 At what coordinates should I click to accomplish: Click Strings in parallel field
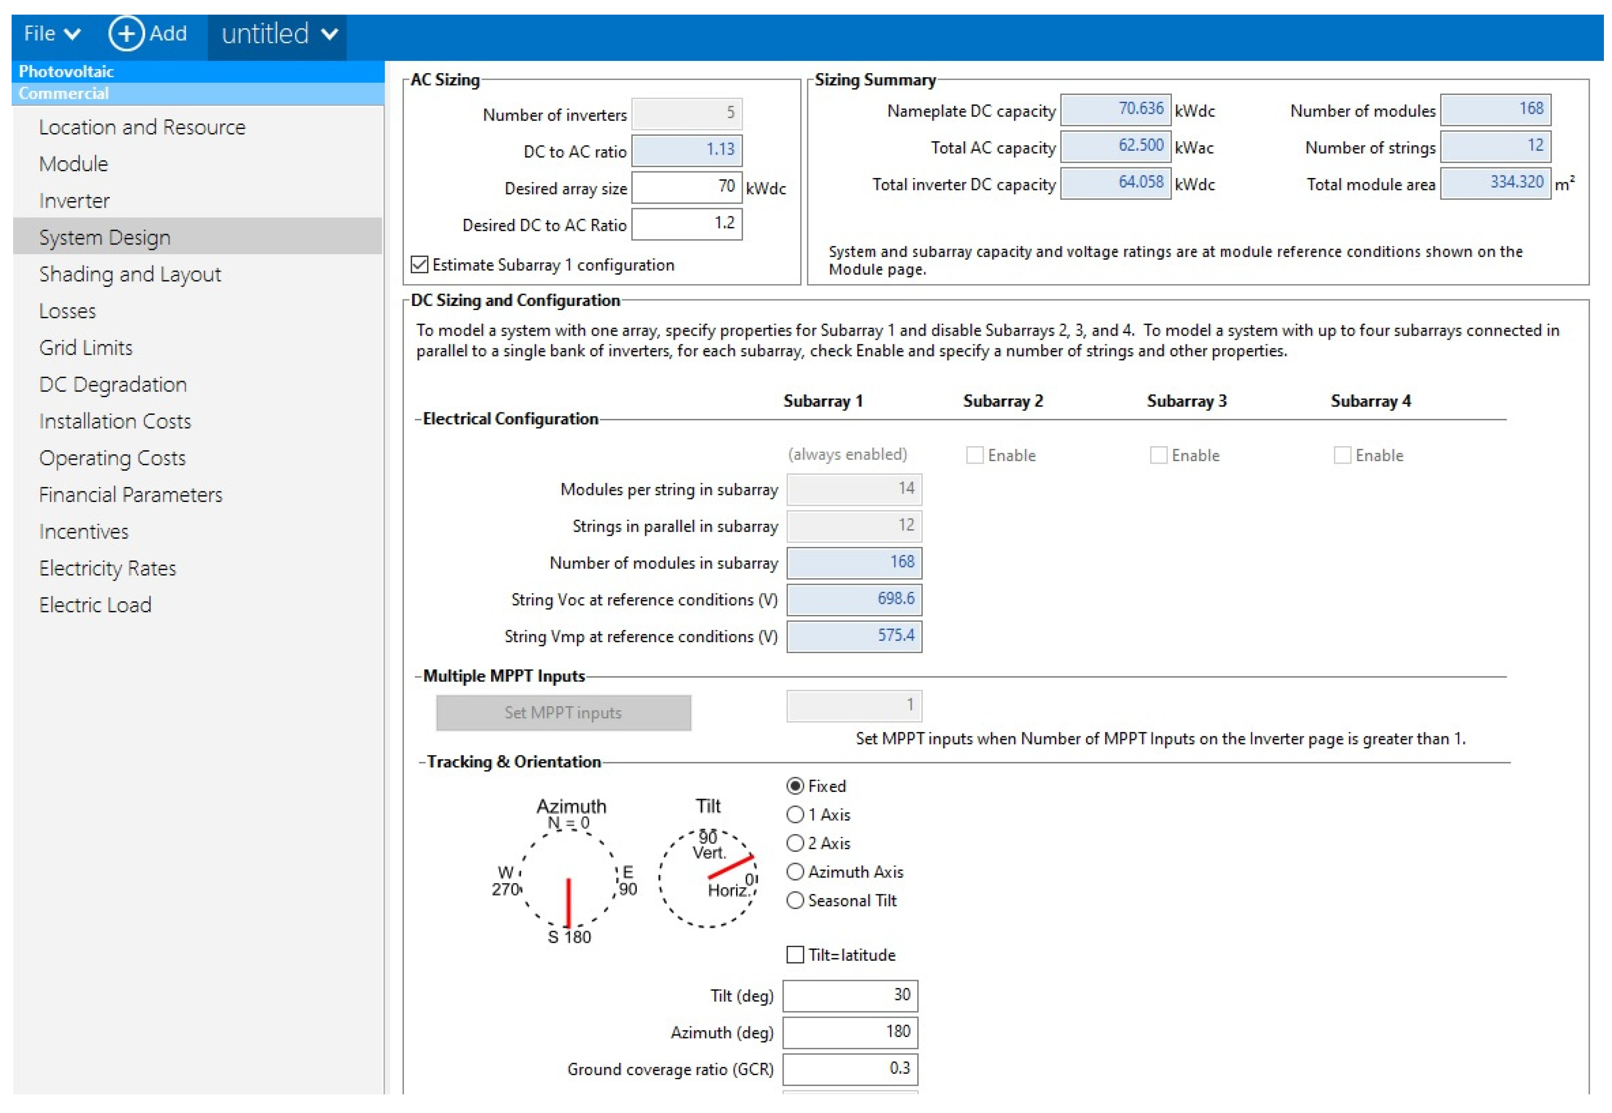pyautogui.click(x=854, y=527)
